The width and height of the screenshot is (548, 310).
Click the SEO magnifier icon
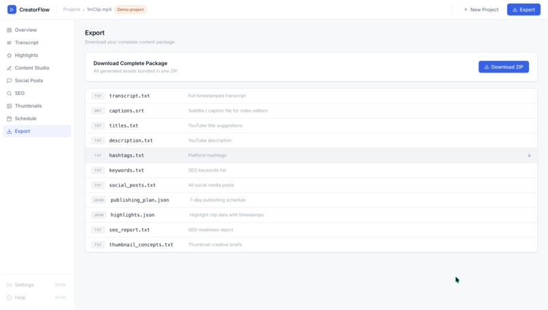[x=9, y=93]
